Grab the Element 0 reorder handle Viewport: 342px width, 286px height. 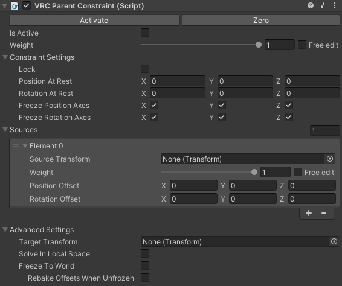coord(16,145)
